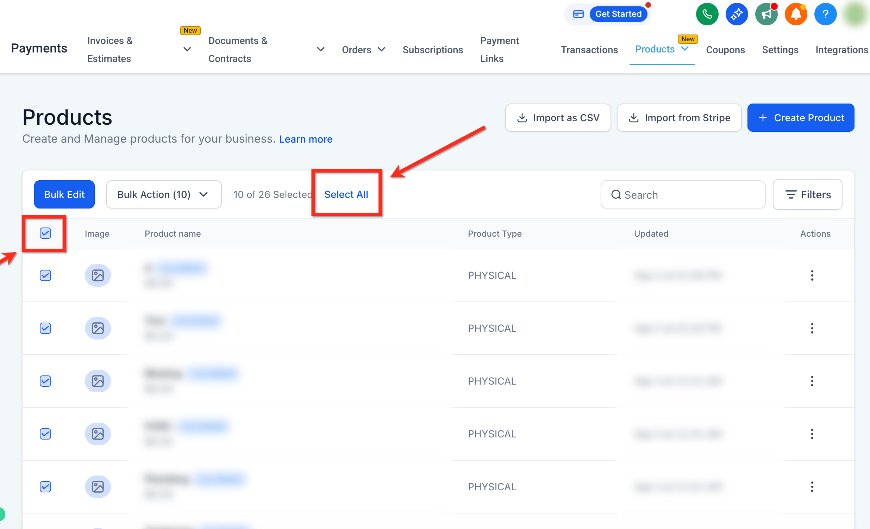Switch to the Coupons tab
The width and height of the screenshot is (870, 529).
point(725,50)
